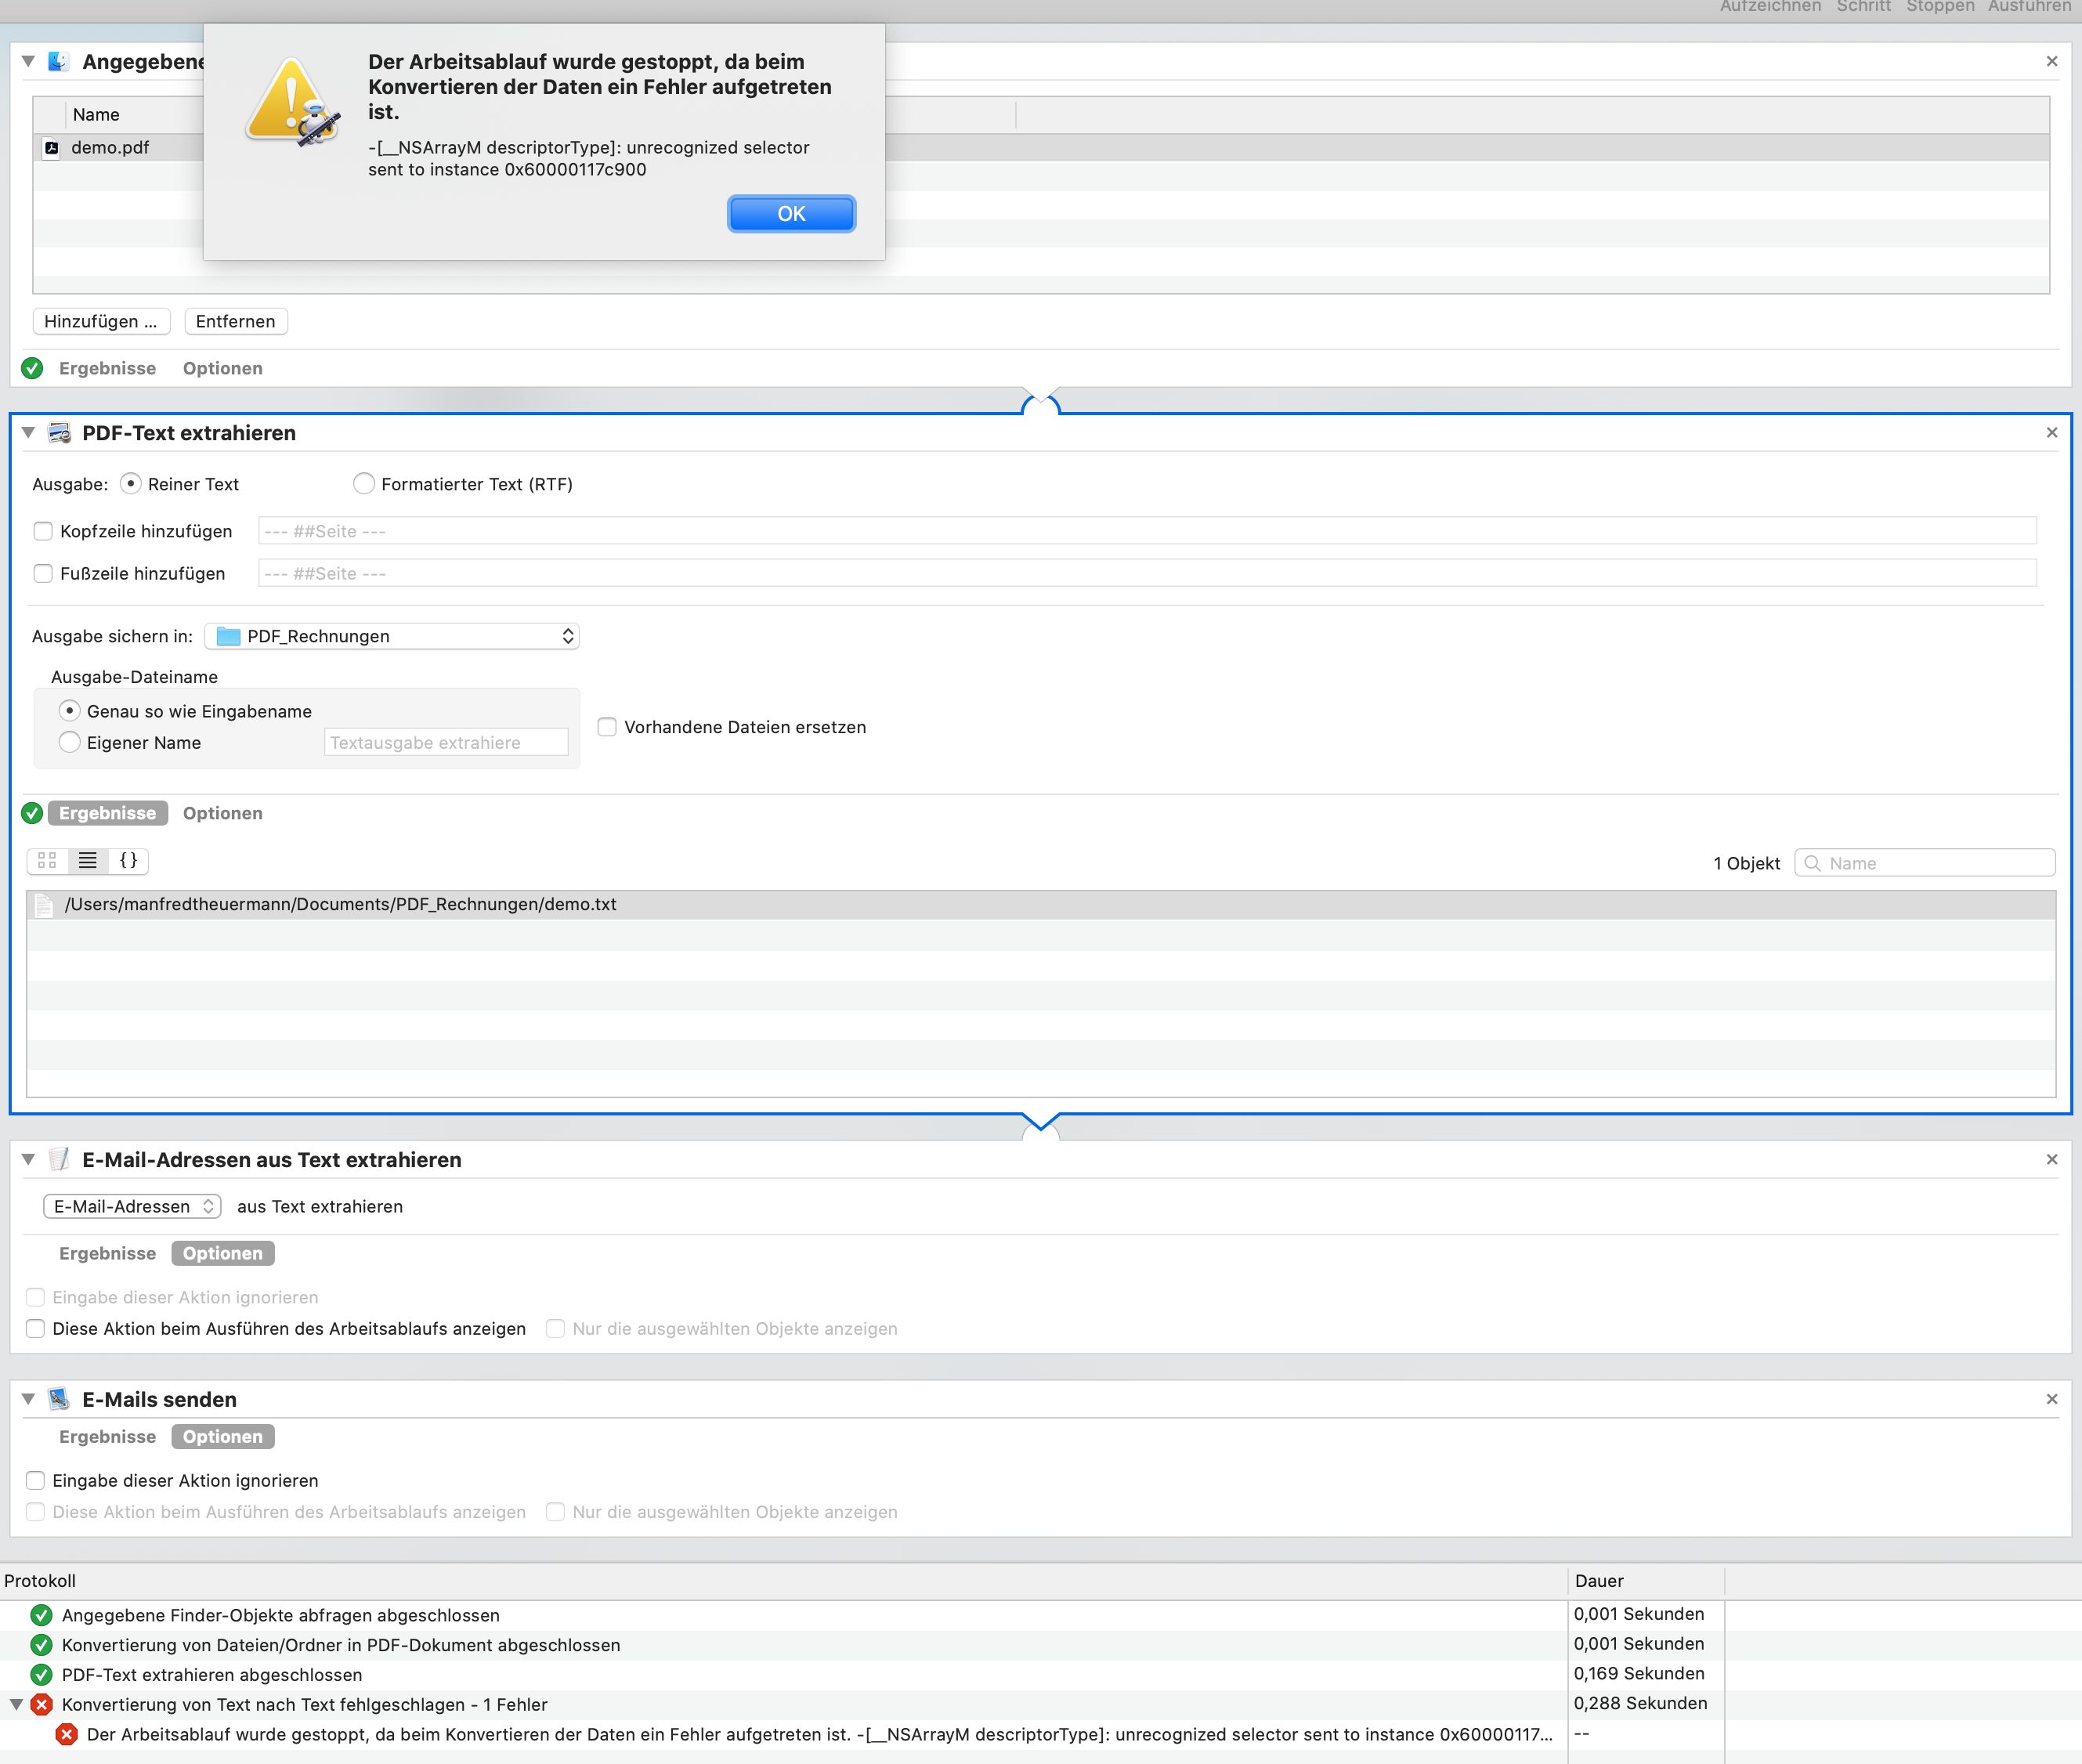Click the Hinzufügen ... button
2082x1764 pixels.
(x=101, y=321)
